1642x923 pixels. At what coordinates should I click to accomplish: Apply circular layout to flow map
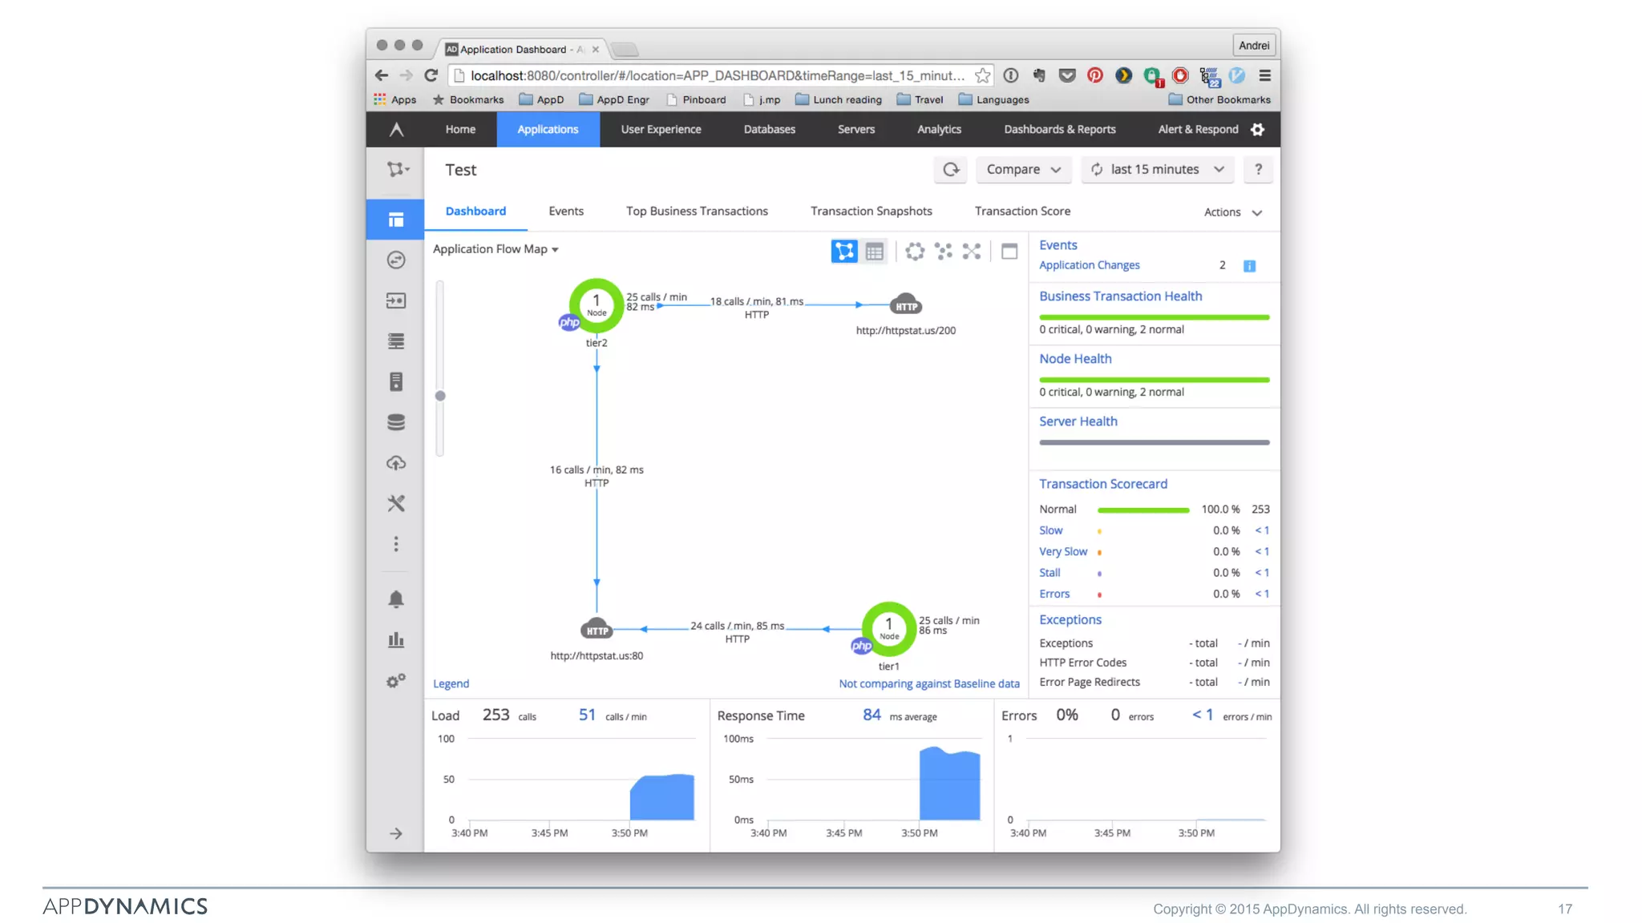click(x=915, y=252)
